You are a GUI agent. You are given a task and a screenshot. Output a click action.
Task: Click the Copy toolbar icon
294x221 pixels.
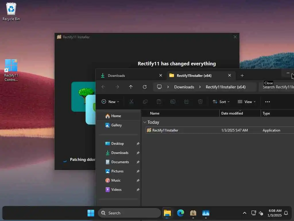[x=145, y=102]
